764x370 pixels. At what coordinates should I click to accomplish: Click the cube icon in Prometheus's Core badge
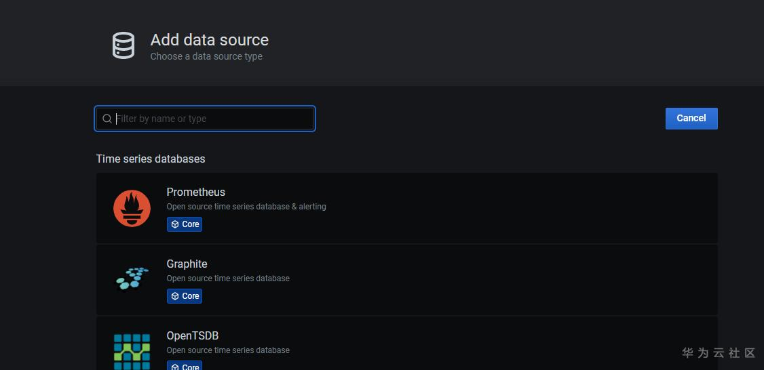(175, 224)
